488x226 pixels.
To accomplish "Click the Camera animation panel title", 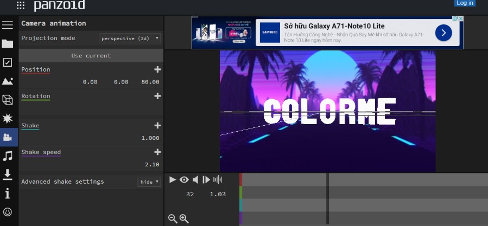I will pyautogui.click(x=54, y=23).
